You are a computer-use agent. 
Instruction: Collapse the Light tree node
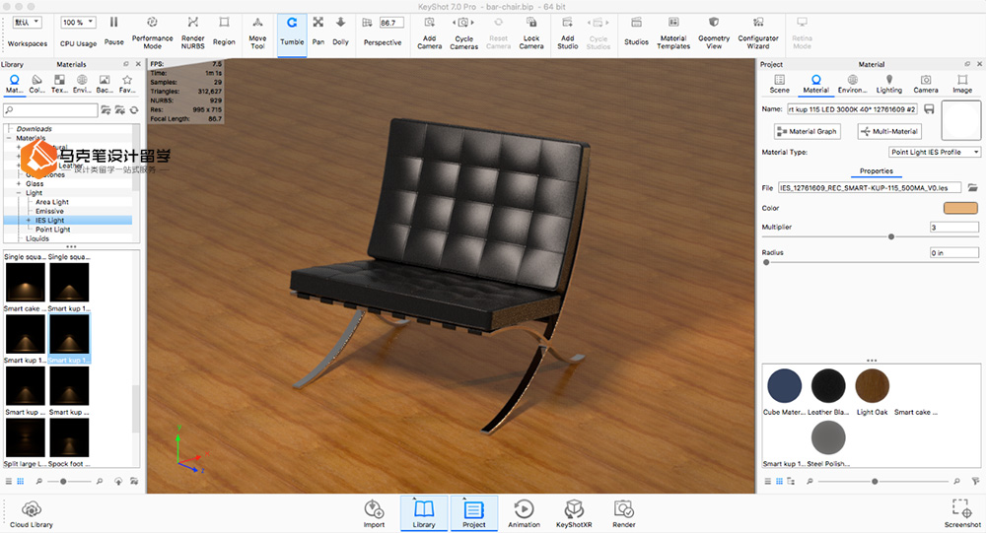coord(19,193)
